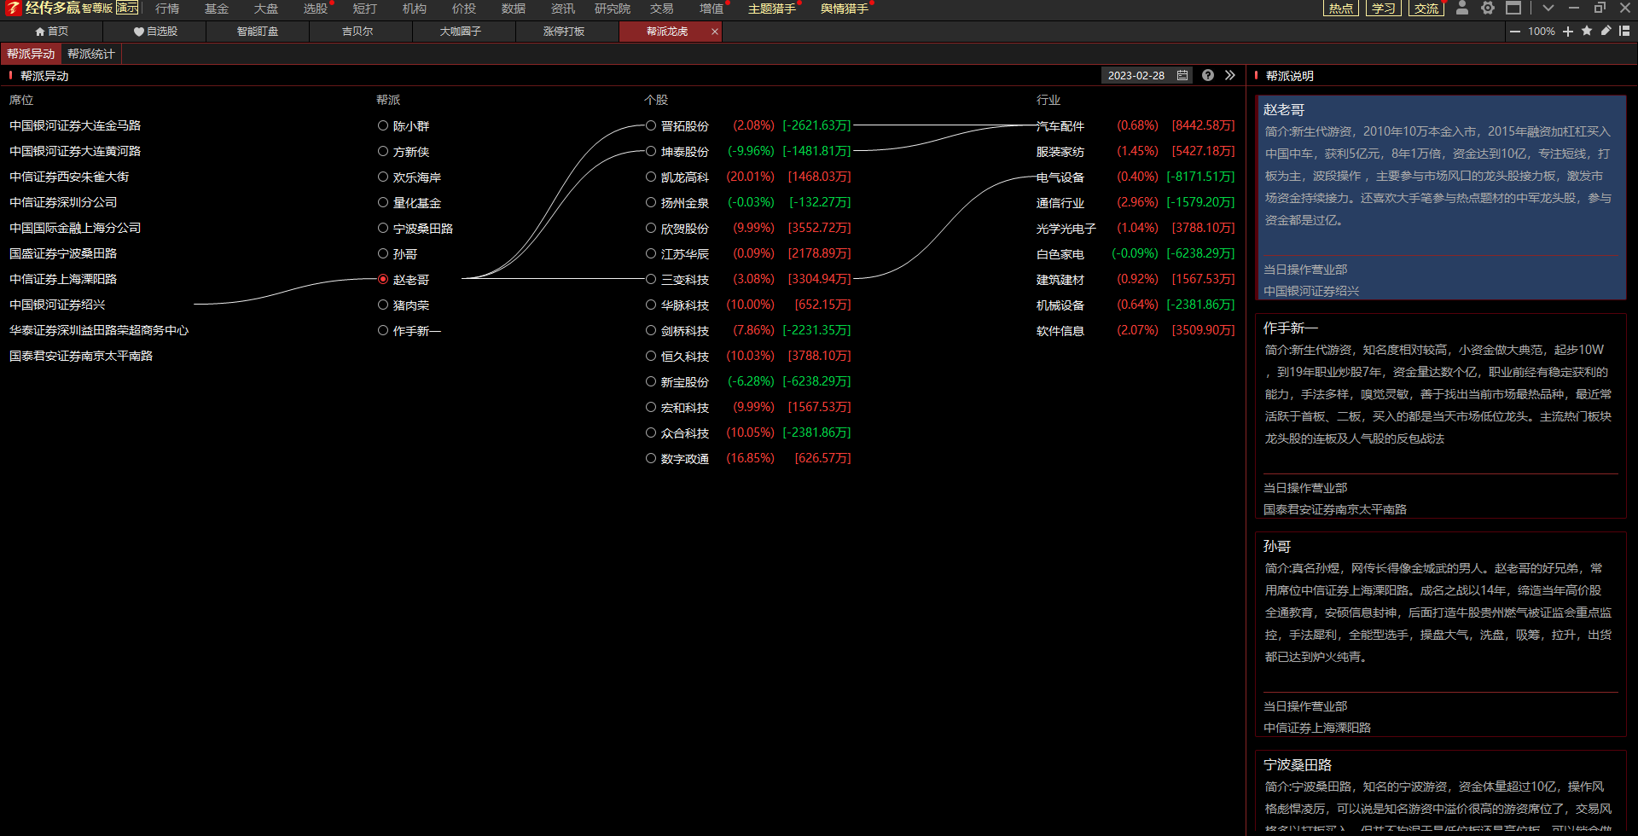Click the 交流 button
Viewport: 1638px width, 836px height.
tap(1426, 9)
